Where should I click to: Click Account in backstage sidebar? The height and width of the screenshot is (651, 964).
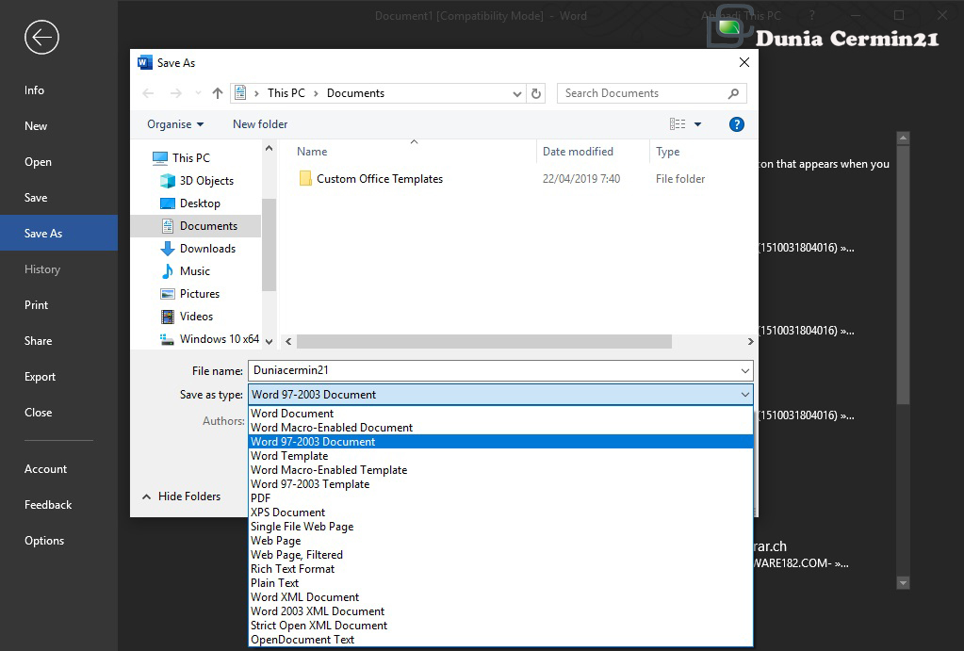[59, 469]
